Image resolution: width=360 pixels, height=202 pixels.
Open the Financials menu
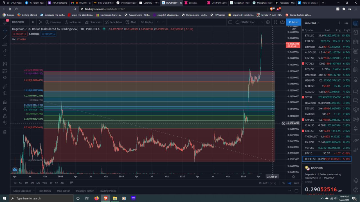coord(93,22)
